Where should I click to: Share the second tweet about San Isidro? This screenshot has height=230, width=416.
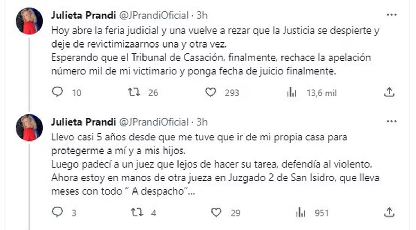pyautogui.click(x=389, y=212)
